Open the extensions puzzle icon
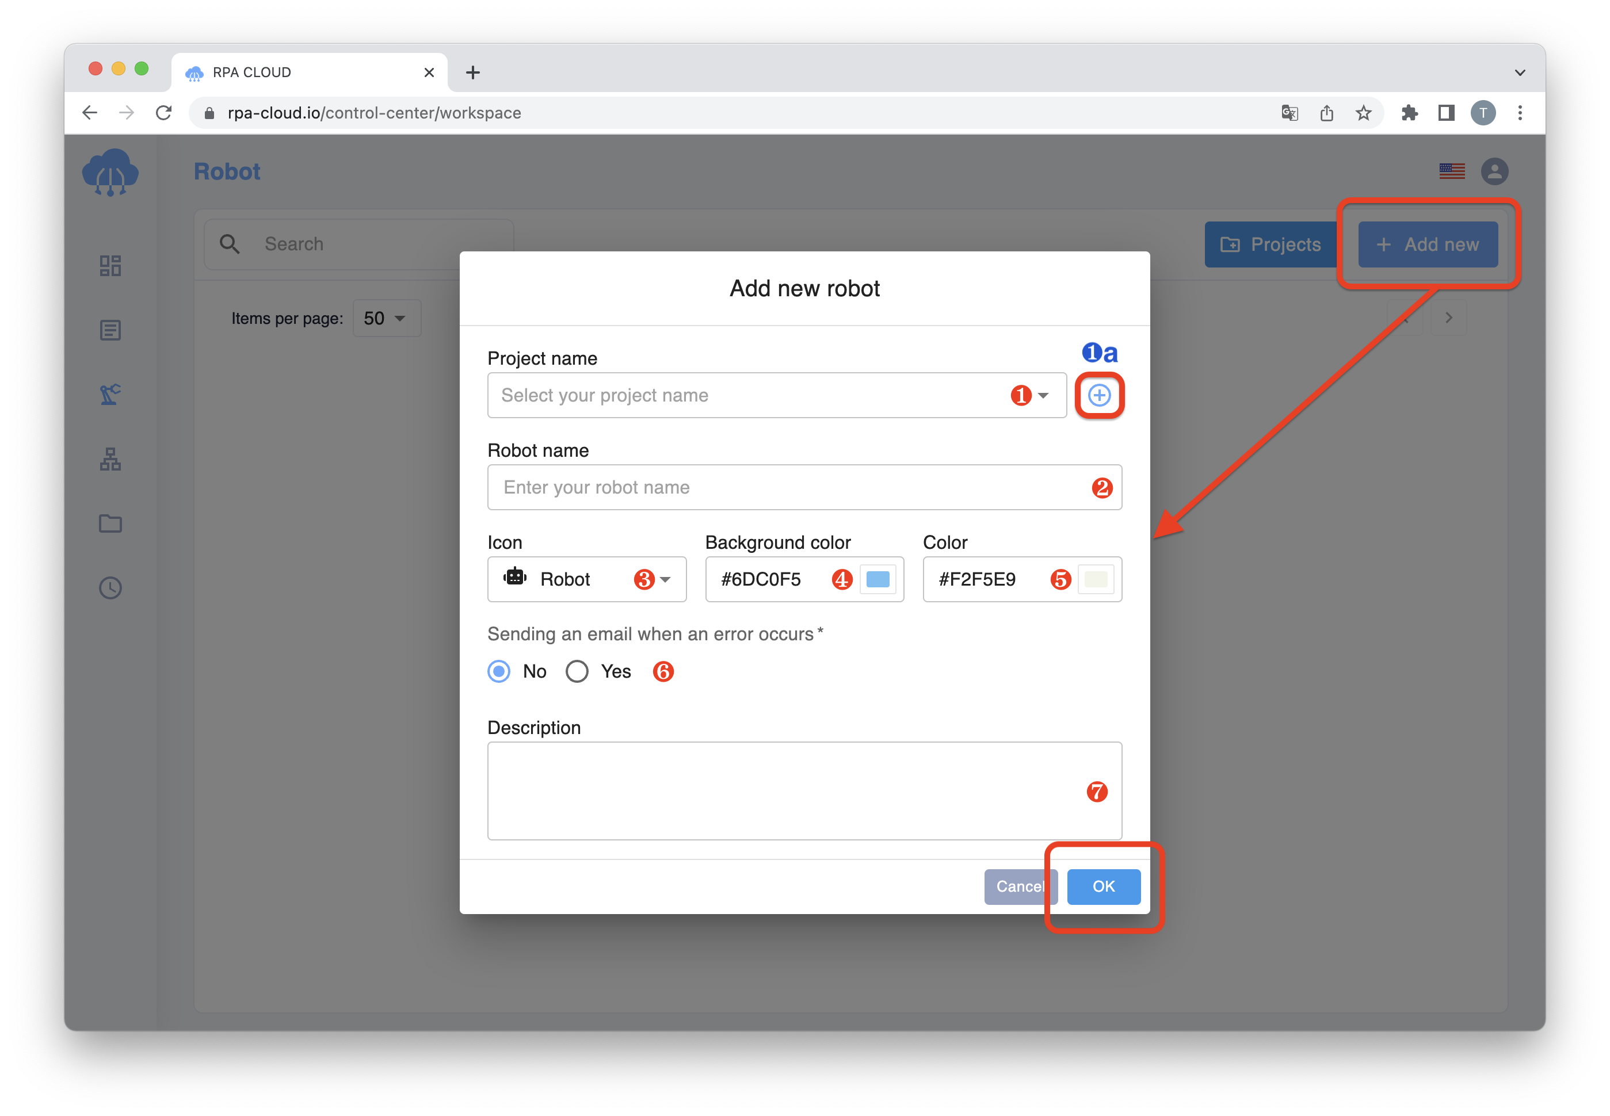Viewport: 1610px width, 1116px height. pos(1409,113)
